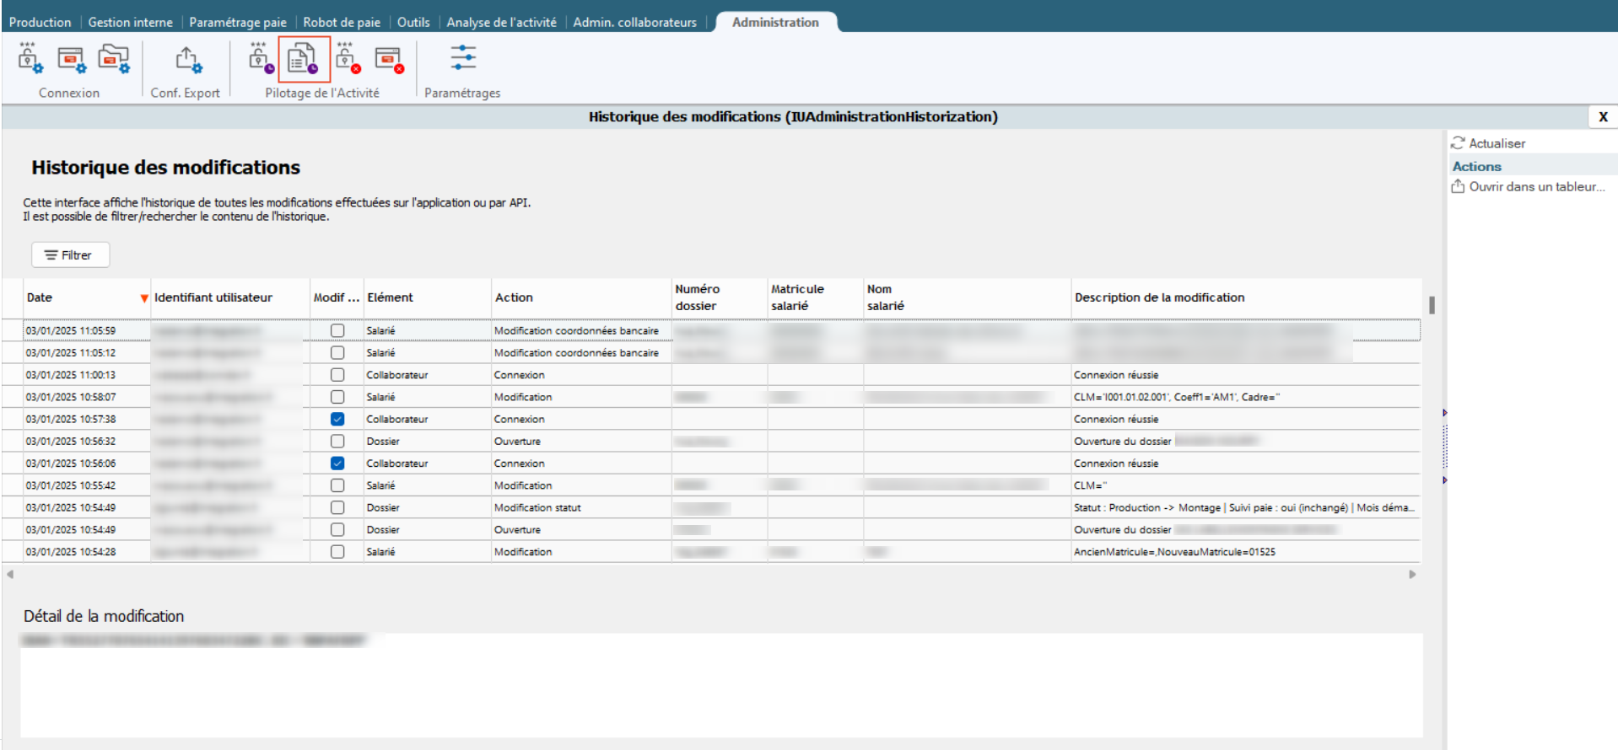The width and height of the screenshot is (1618, 750).
Task: Click the Date column sort arrow
Action: (144, 298)
